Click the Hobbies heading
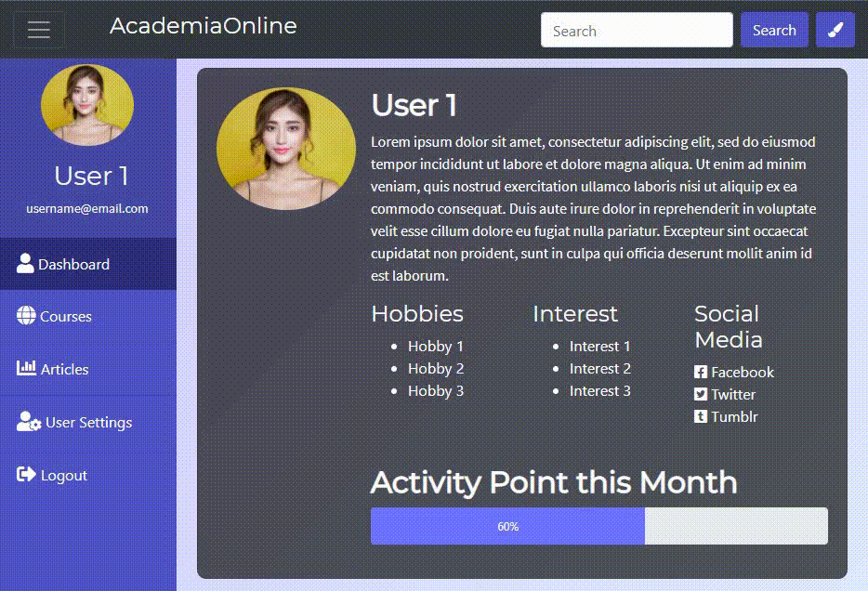The height and width of the screenshot is (591, 868). click(x=417, y=314)
